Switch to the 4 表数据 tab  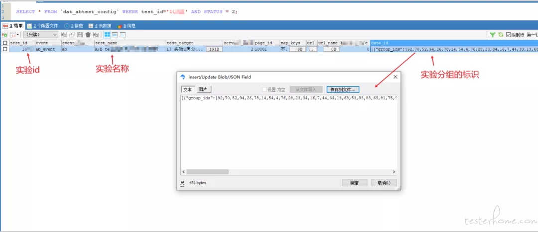pyautogui.click(x=100, y=26)
